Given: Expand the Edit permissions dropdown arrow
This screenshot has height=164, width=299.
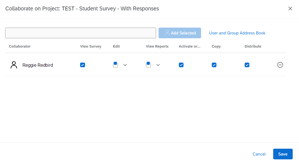Looking at the screenshot, I should point(125,65).
